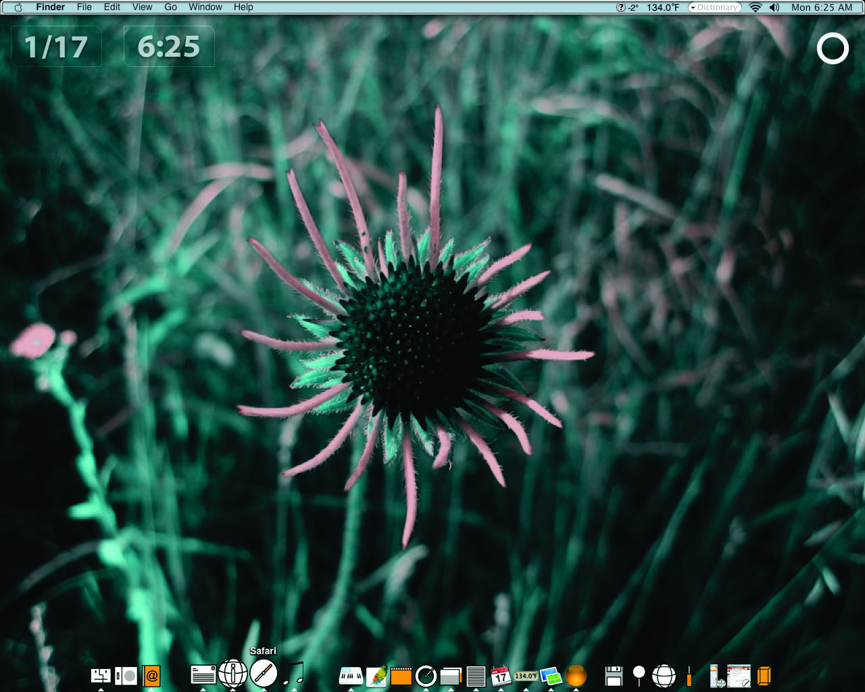Viewport: 865px width, 692px height.
Task: Open the Mail envelope icon in the dock
Action: click(x=203, y=674)
